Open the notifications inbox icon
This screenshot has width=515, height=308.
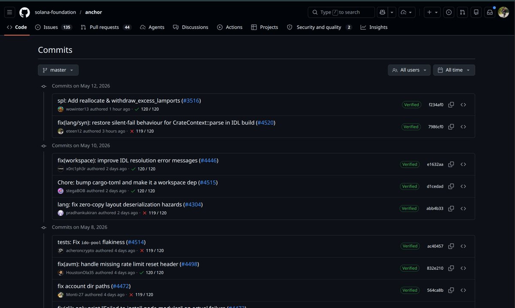pos(490,12)
